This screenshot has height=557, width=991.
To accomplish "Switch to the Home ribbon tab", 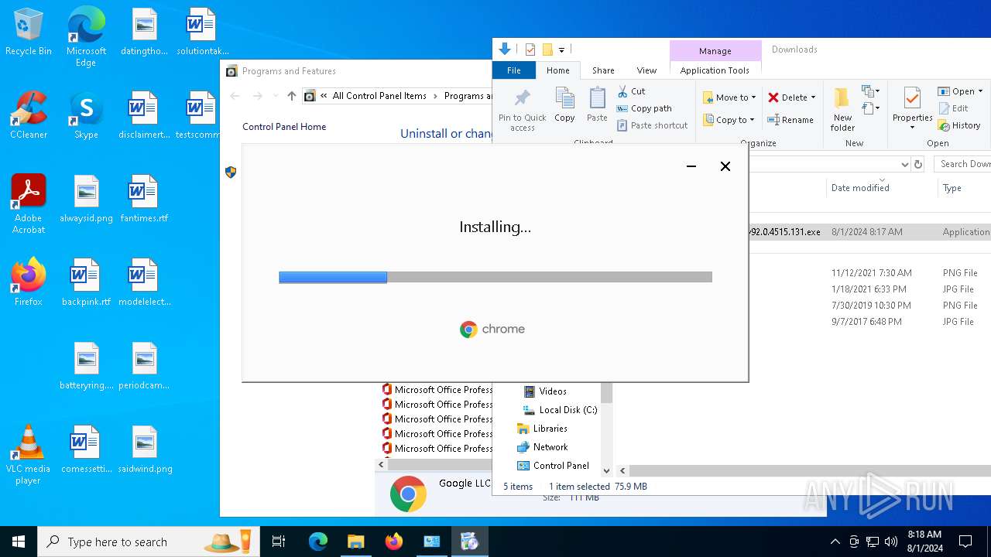I will [x=557, y=70].
